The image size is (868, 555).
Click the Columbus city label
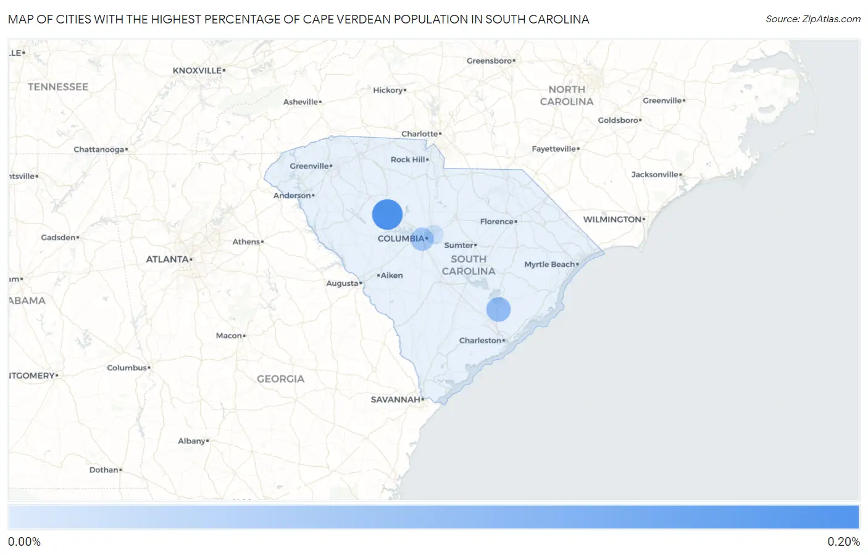click(x=127, y=368)
